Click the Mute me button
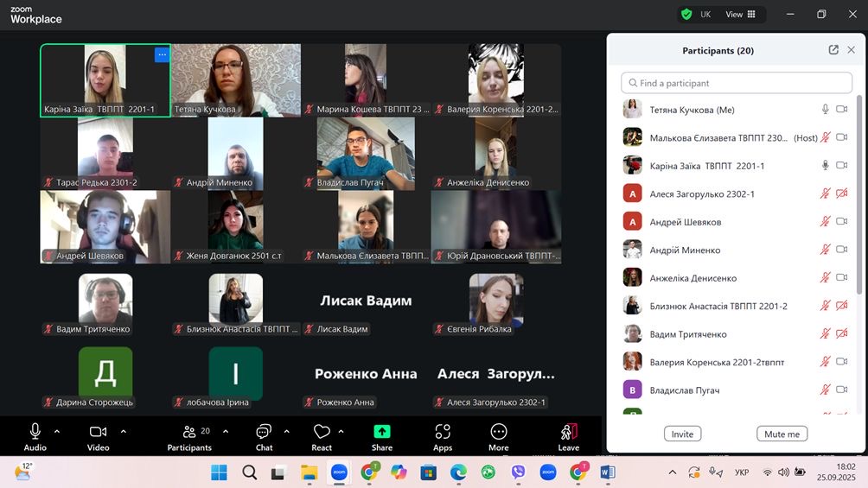Screen dimensions: 868x488 [x=782, y=434]
